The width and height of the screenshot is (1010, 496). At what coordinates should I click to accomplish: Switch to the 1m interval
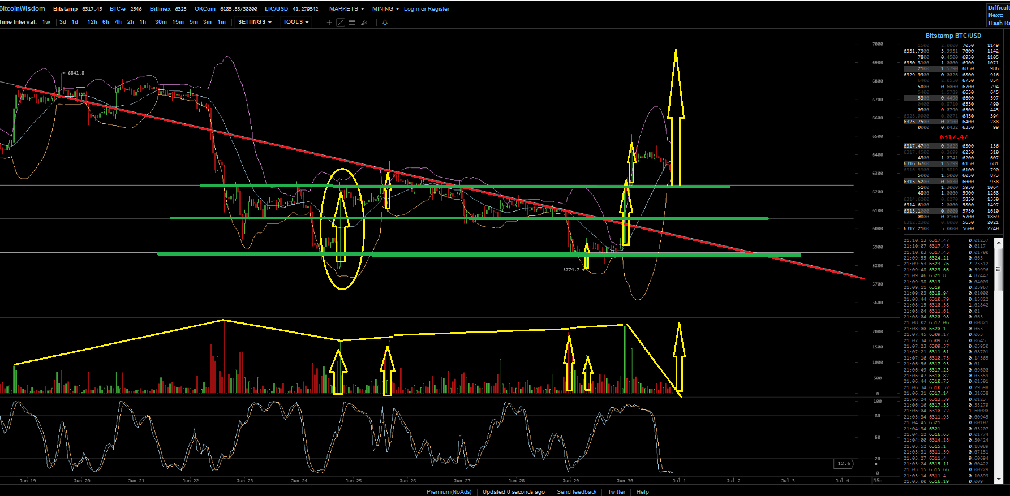point(222,22)
